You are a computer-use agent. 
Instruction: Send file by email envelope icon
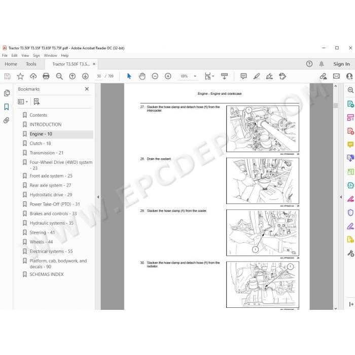tap(336, 76)
